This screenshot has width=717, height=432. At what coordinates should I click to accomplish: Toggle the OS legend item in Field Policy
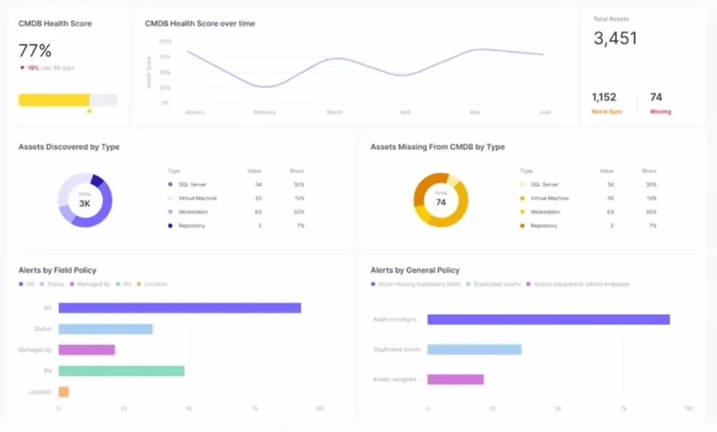pos(27,284)
